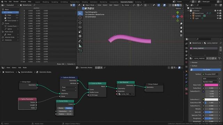This screenshot has width=223, height=125.
Task: Choose the Rotate tool in viewport toolbar
Action: pos(80,27)
